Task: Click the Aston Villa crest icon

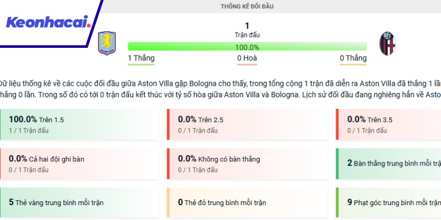Action: [106, 43]
